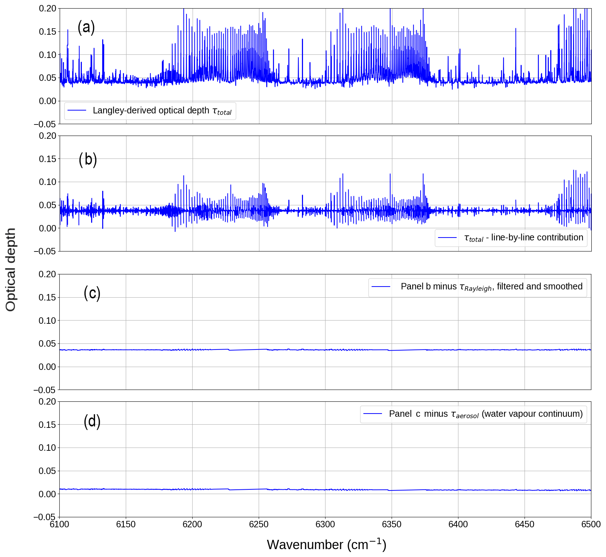Click the 6200 x-axis tick label
The image size is (606, 557).
tap(192, 524)
